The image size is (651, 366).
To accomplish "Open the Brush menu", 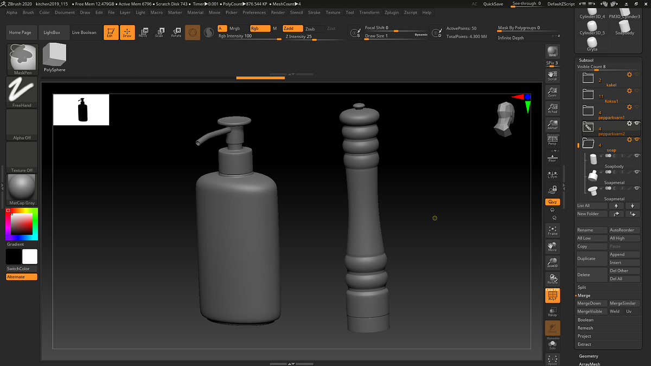I will (x=28, y=12).
